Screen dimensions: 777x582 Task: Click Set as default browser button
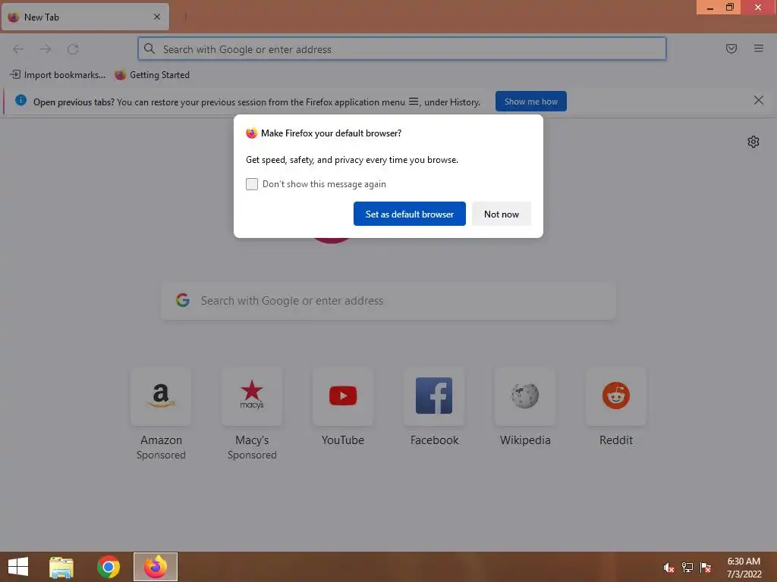[x=409, y=214]
